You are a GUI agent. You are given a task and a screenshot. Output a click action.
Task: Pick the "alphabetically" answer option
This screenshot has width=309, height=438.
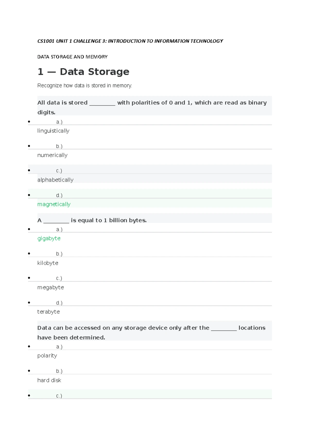coord(55,180)
